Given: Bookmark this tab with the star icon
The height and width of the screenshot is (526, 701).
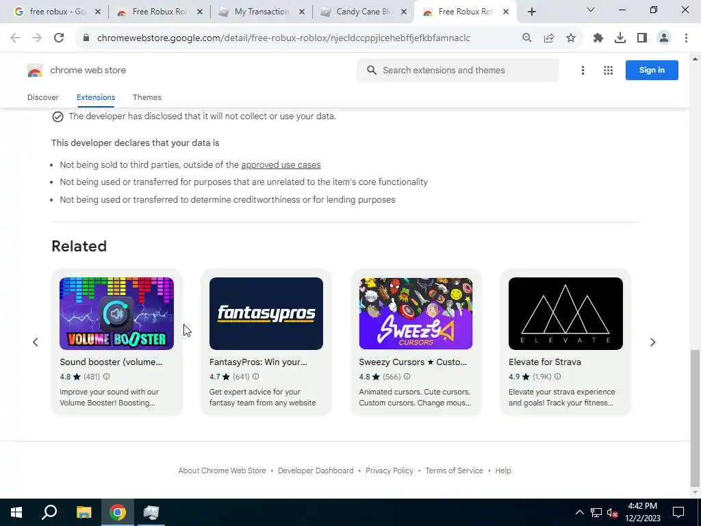Looking at the screenshot, I should point(571,38).
